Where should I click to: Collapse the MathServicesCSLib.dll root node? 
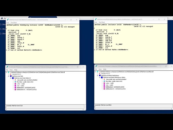(6, 72)
